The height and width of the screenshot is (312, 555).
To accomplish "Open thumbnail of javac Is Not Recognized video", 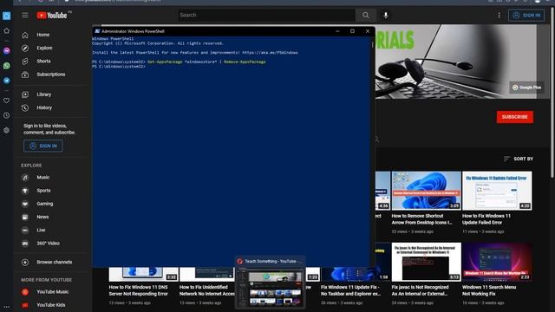I will [426, 262].
